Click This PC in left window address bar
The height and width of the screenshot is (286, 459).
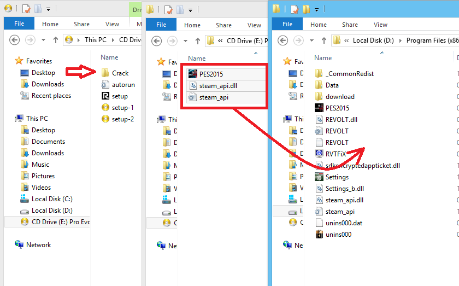click(x=96, y=39)
